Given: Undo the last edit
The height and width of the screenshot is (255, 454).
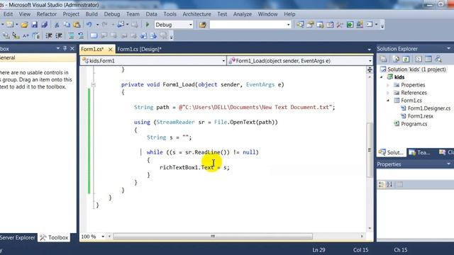Looking at the screenshot, I should [x=89, y=25].
